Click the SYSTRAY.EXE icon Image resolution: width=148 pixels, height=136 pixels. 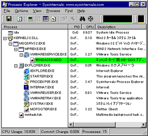coord(26,104)
